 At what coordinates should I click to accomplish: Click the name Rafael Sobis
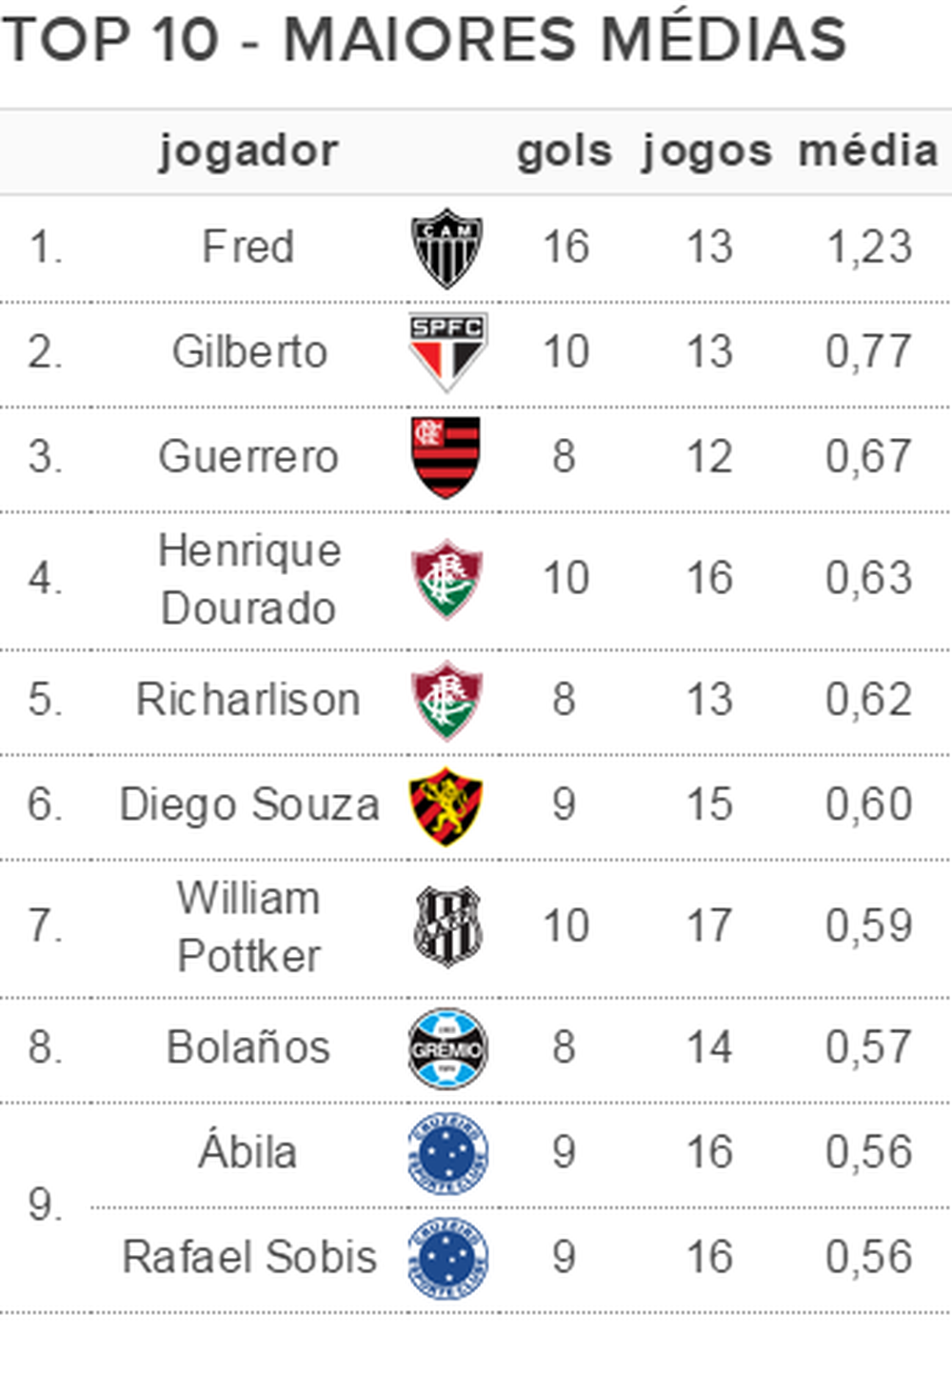249,1257
